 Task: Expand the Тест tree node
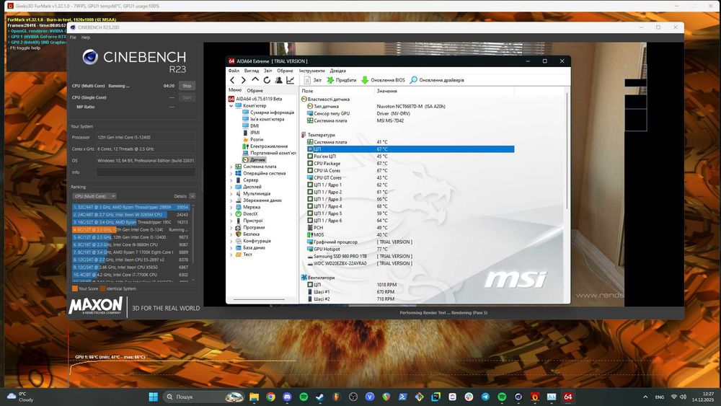pos(231,255)
